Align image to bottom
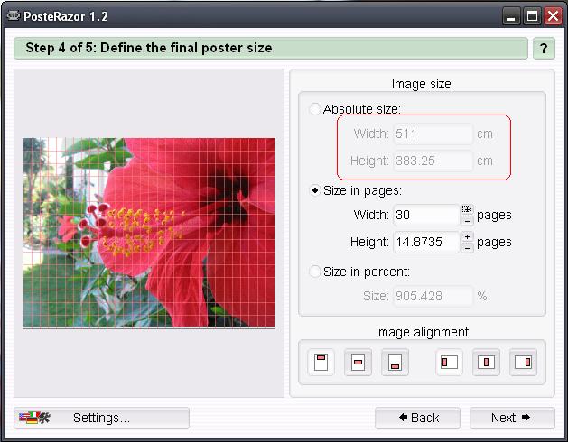 (x=395, y=362)
